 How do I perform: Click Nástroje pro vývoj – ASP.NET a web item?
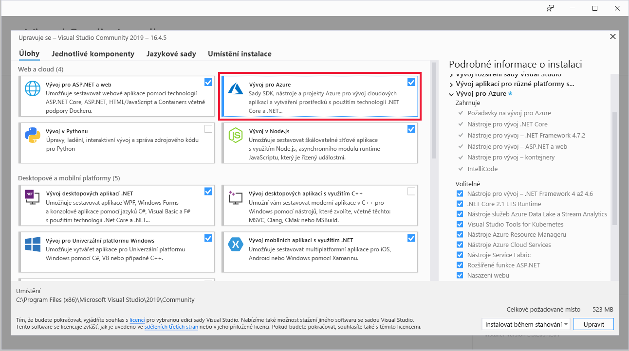(x=518, y=146)
